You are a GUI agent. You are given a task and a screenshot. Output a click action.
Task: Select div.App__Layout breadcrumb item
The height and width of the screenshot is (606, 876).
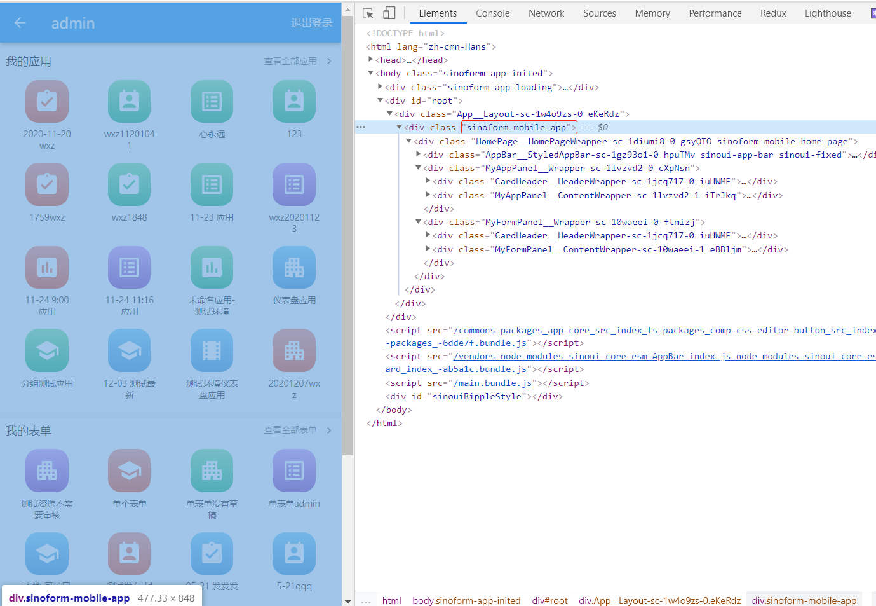(x=659, y=600)
